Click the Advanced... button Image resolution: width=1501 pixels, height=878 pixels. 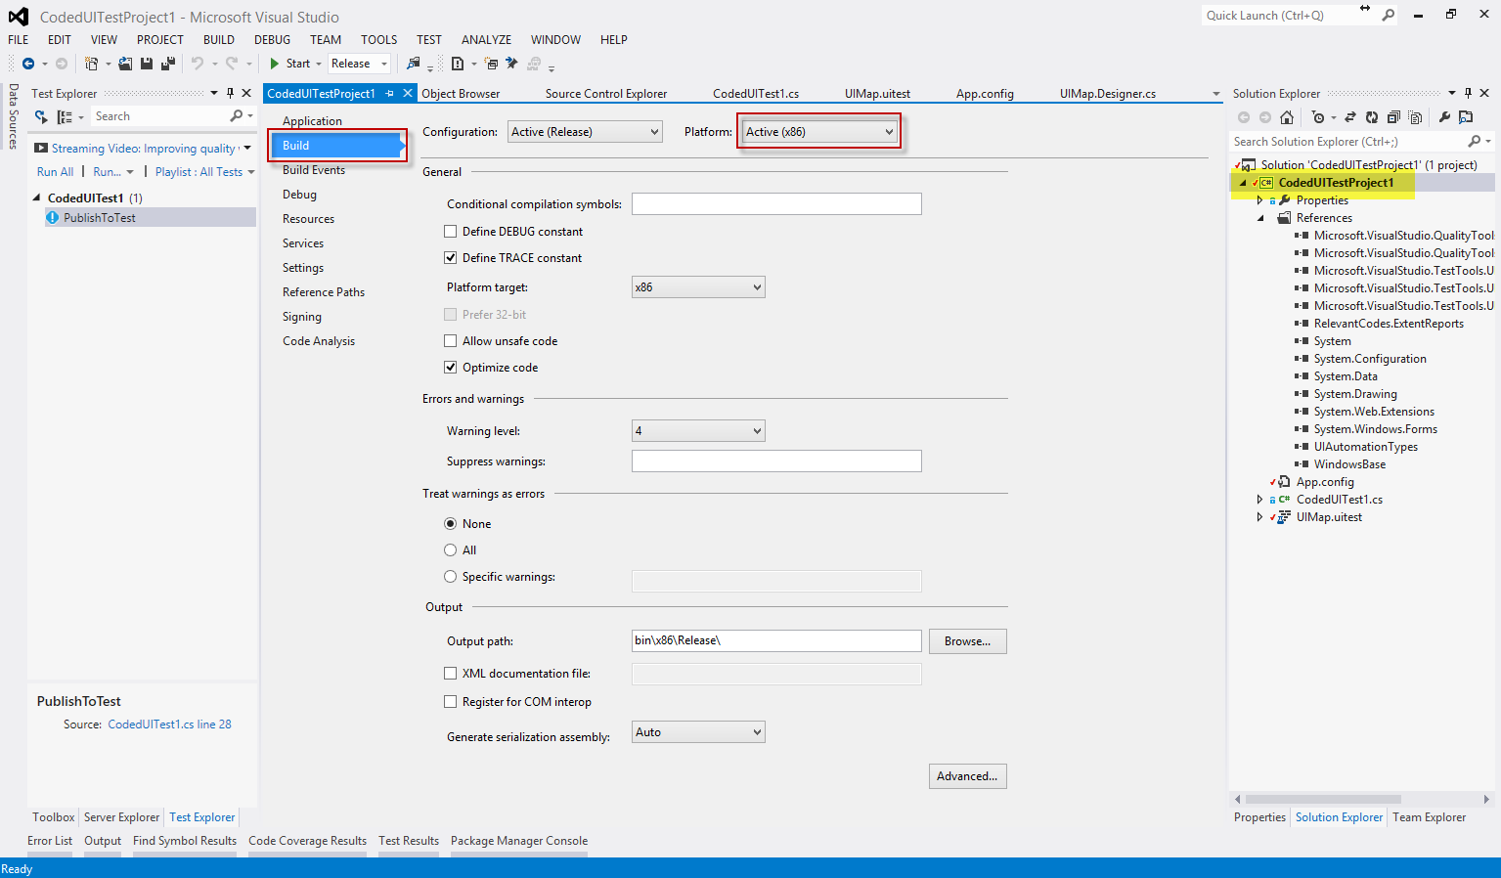pos(968,776)
